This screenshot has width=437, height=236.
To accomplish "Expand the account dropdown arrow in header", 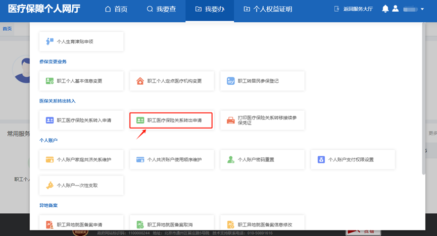I will 422,9.
